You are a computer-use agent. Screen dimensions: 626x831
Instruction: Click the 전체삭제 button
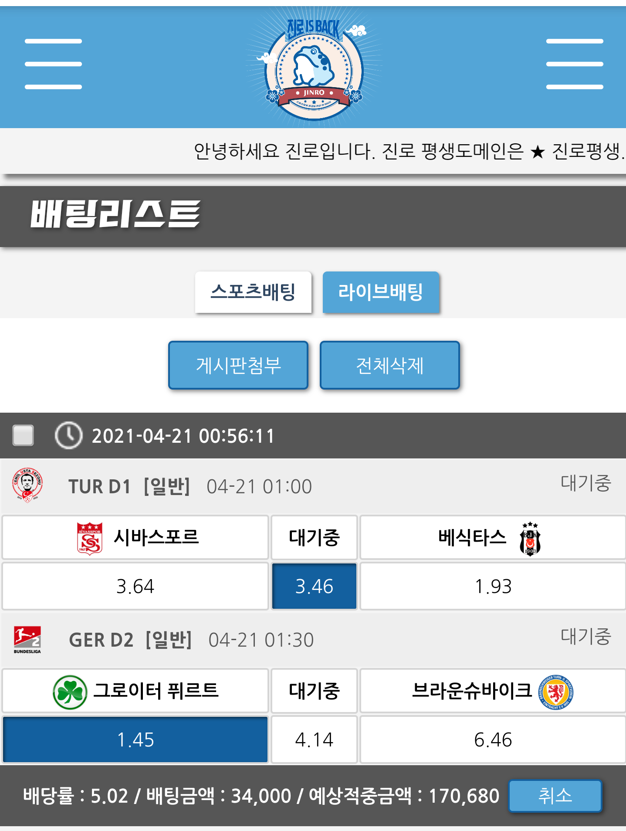[390, 365]
